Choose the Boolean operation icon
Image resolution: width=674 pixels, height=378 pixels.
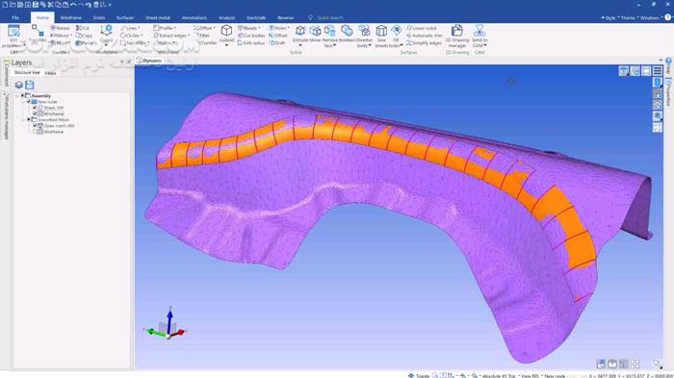[347, 31]
